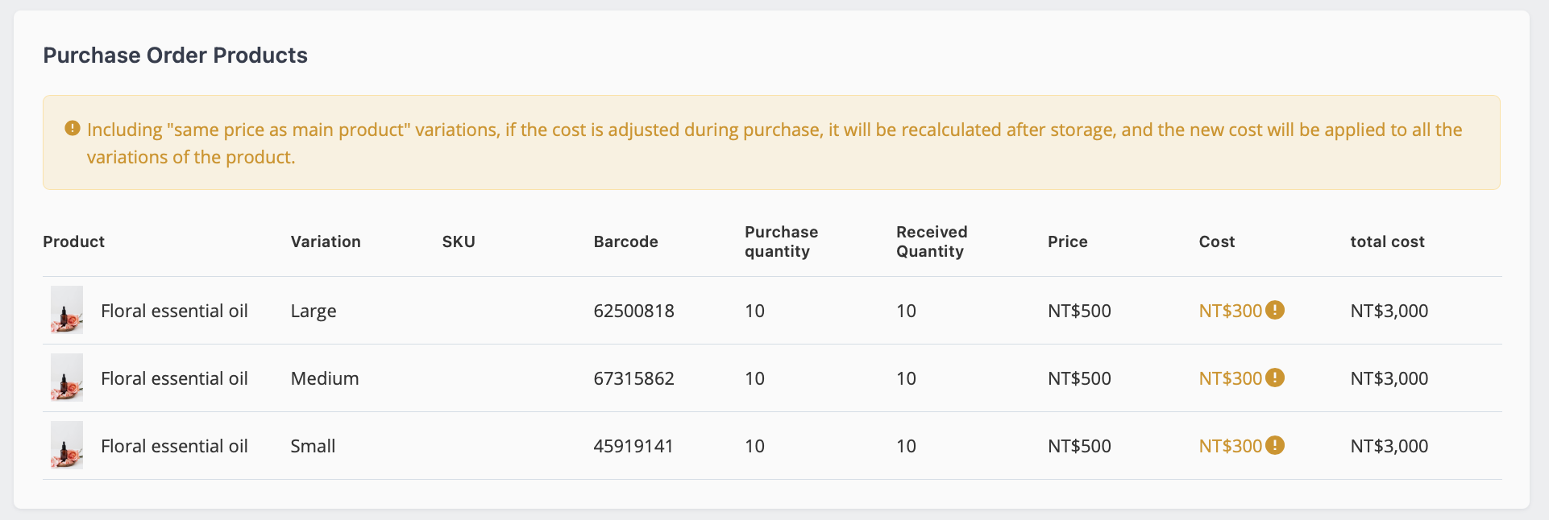The height and width of the screenshot is (520, 1549).
Task: Select barcode 62500818
Action: pyautogui.click(x=633, y=311)
